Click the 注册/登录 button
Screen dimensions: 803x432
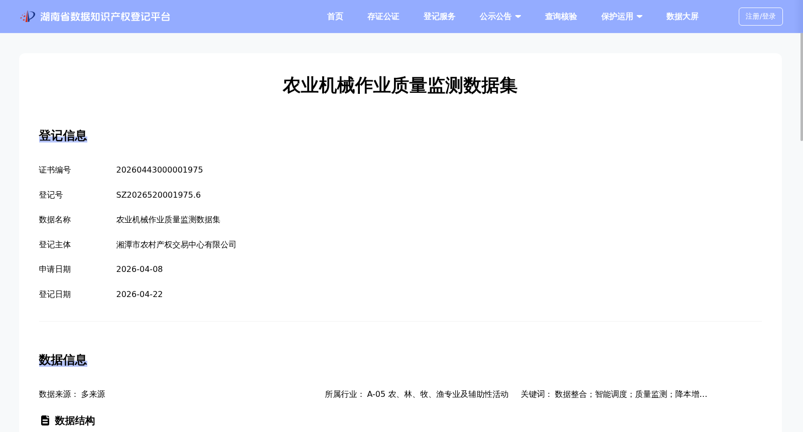(761, 17)
